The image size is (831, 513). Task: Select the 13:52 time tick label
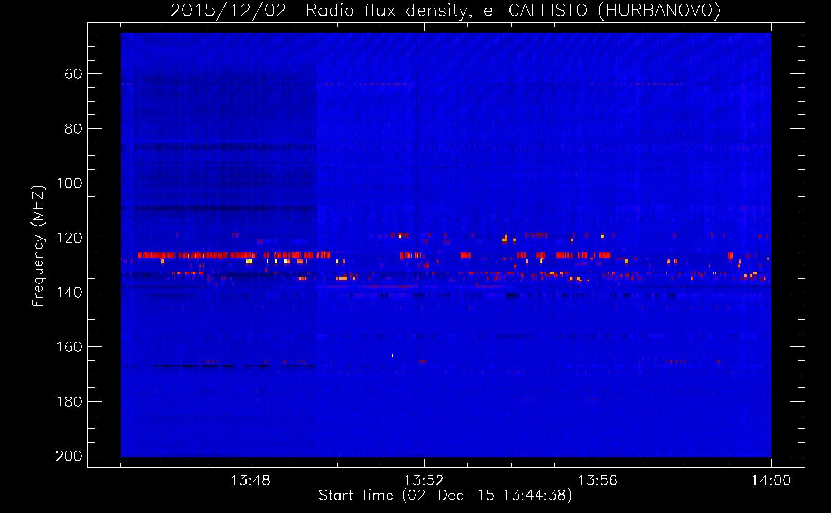pos(424,481)
